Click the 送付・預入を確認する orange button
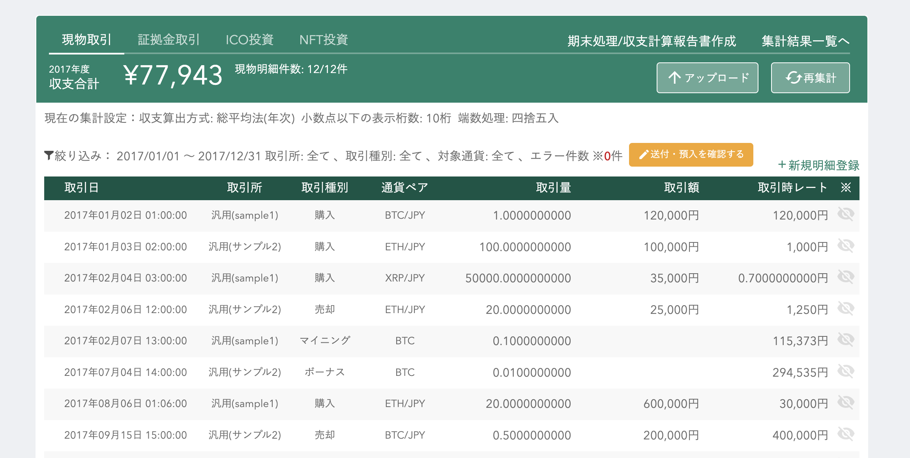Screen dimensions: 910x458 click(691, 154)
